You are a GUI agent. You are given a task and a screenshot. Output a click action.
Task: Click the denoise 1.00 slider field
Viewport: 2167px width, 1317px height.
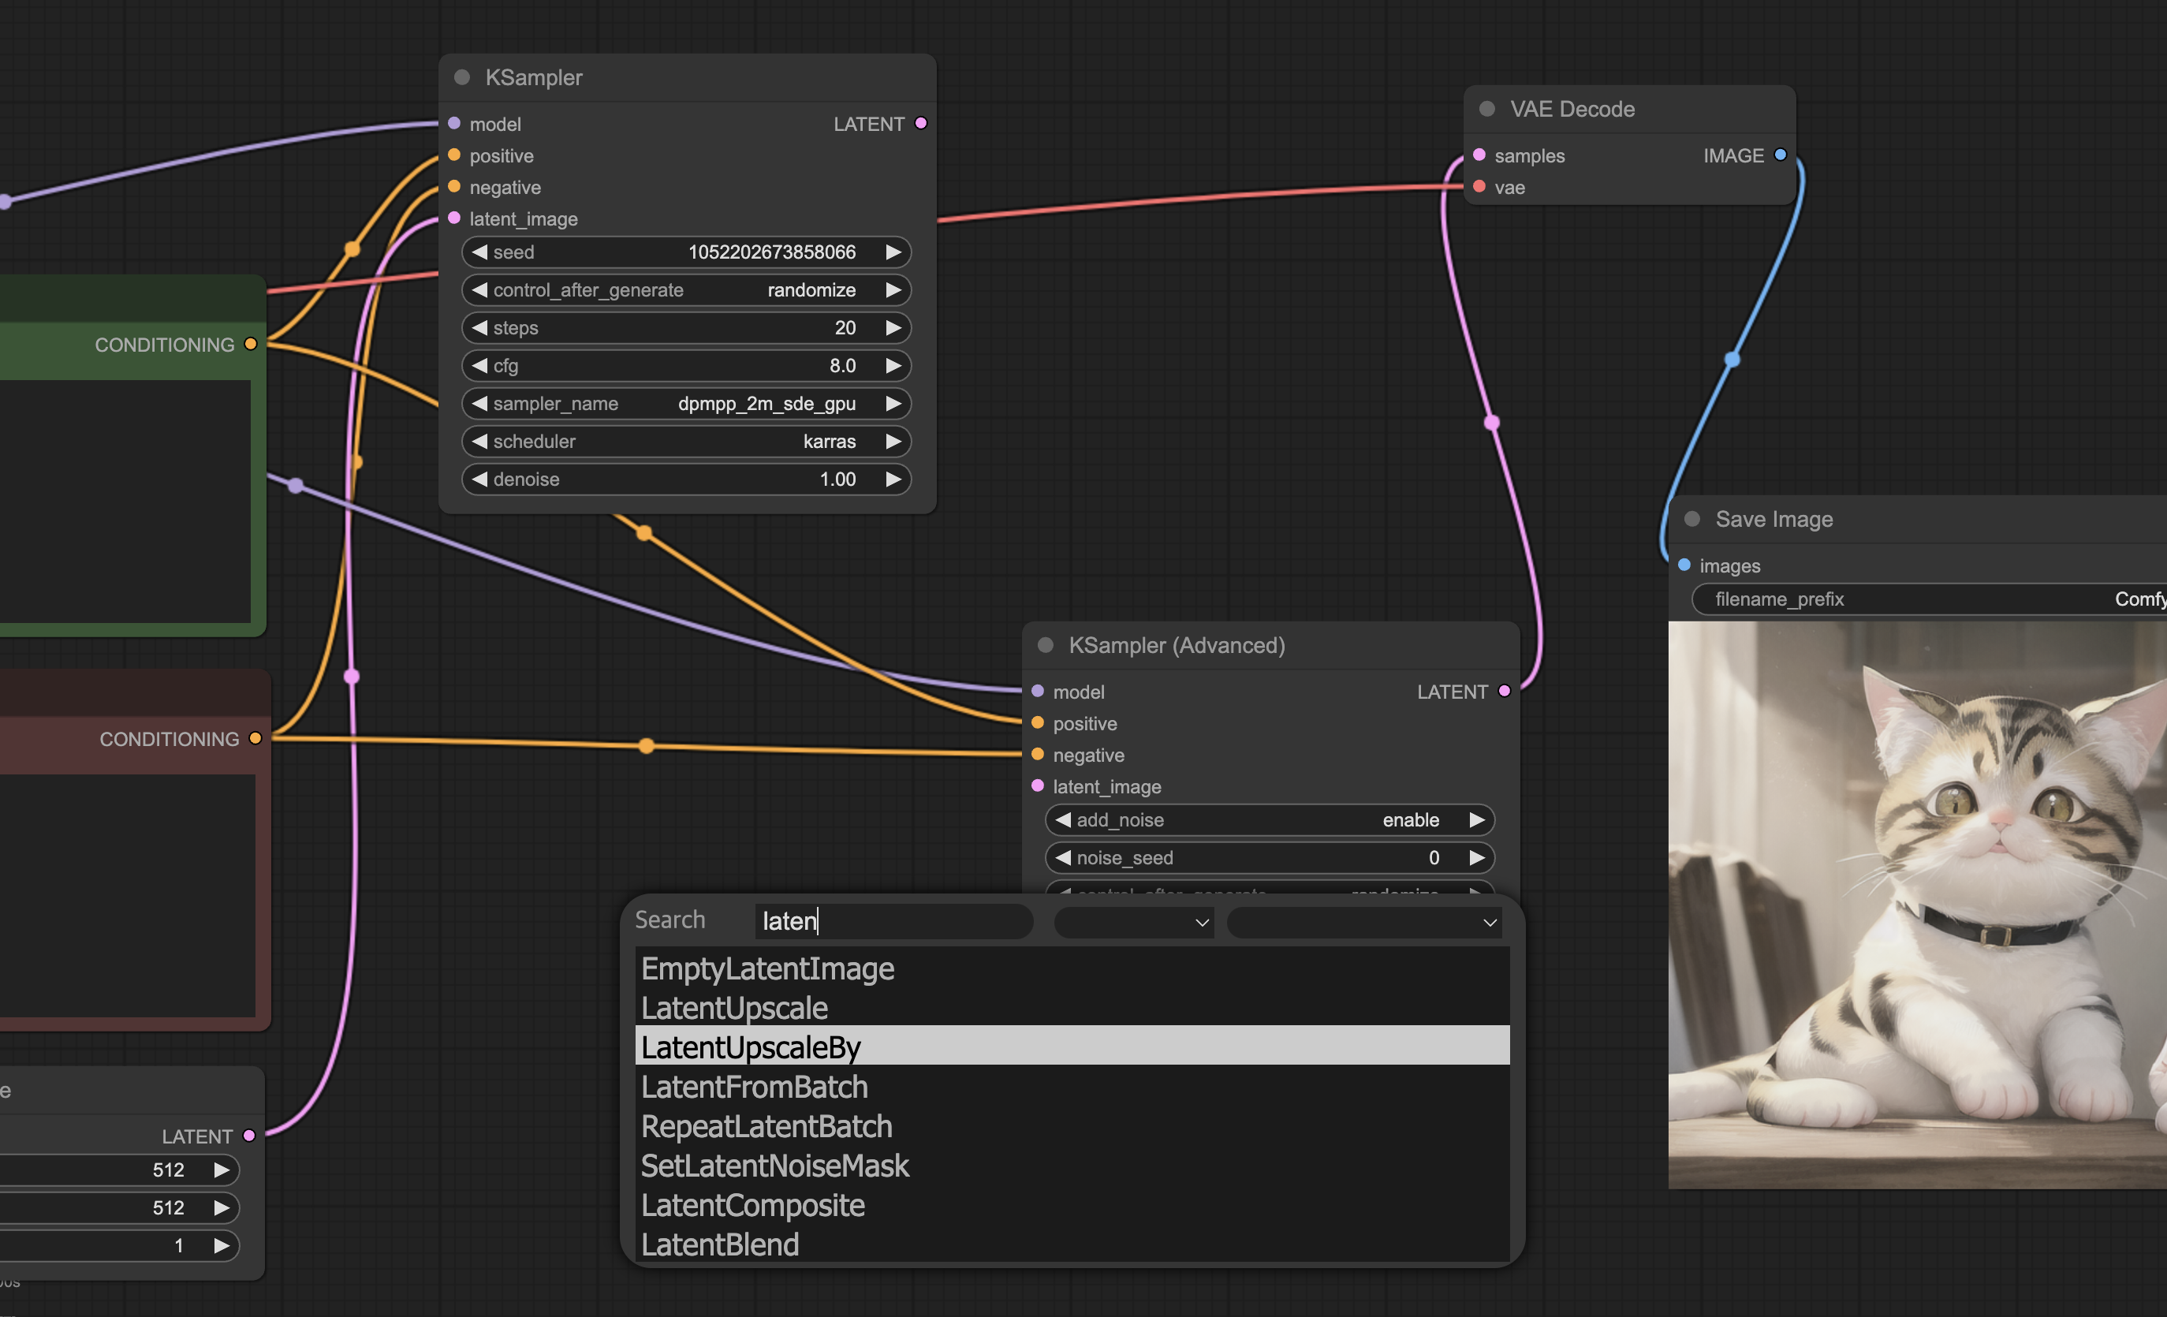(x=686, y=479)
